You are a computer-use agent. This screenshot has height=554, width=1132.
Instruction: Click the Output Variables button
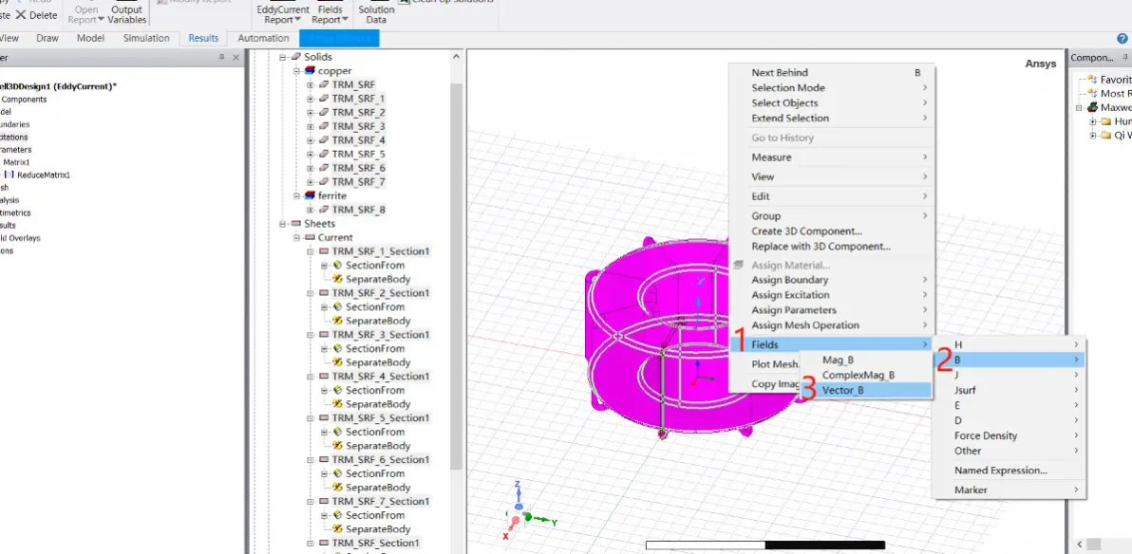[127, 15]
